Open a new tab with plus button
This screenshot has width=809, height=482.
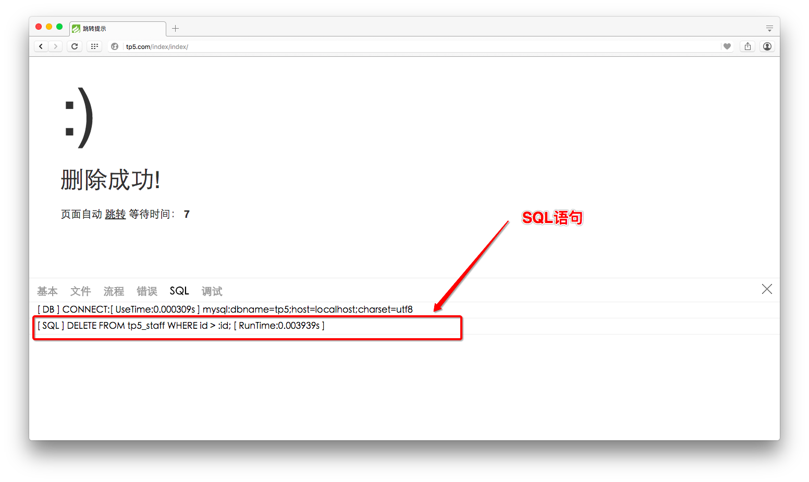175,29
